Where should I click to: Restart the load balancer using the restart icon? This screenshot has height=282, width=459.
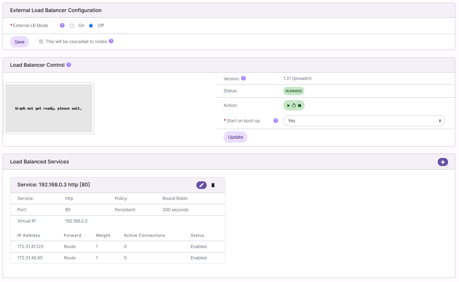294,105
